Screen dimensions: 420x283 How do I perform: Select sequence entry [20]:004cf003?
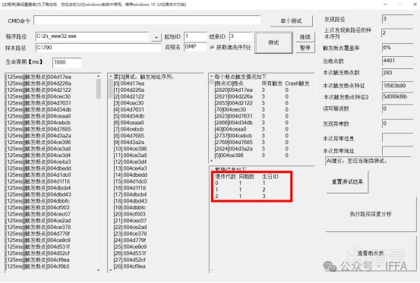(130, 214)
